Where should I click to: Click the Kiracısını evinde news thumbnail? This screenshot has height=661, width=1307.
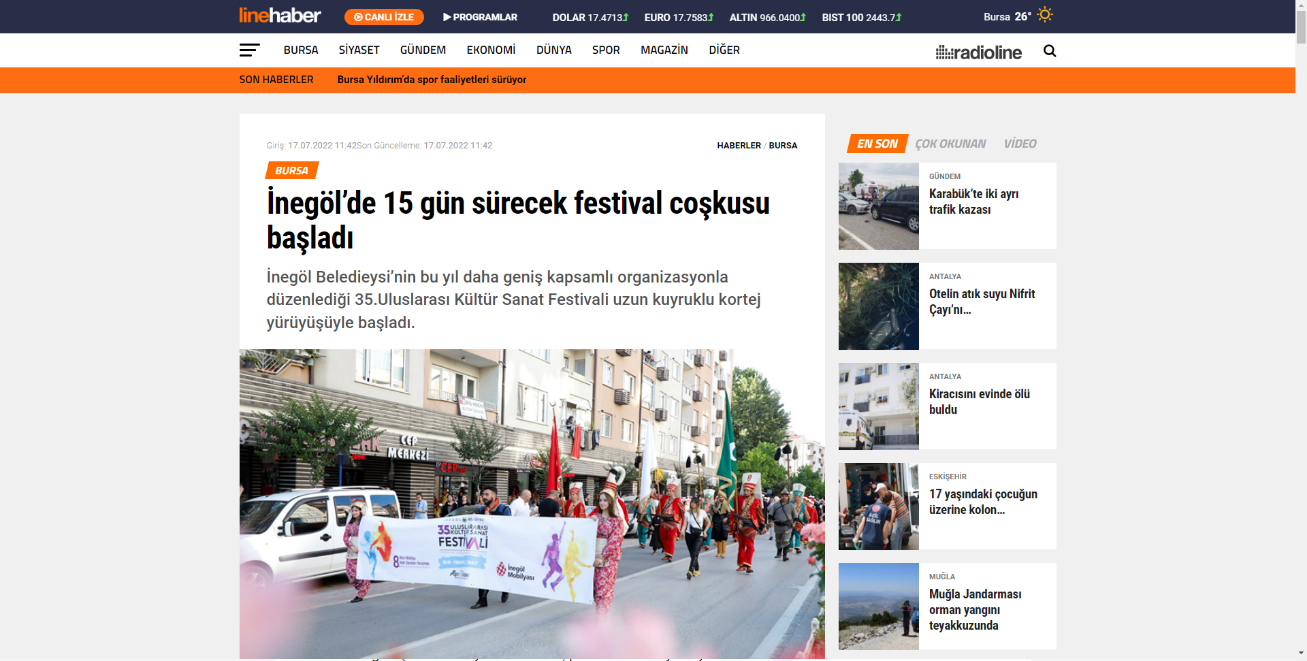tap(879, 406)
